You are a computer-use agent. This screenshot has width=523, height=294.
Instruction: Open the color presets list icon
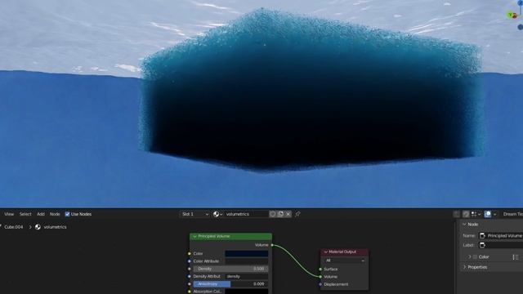516,257
